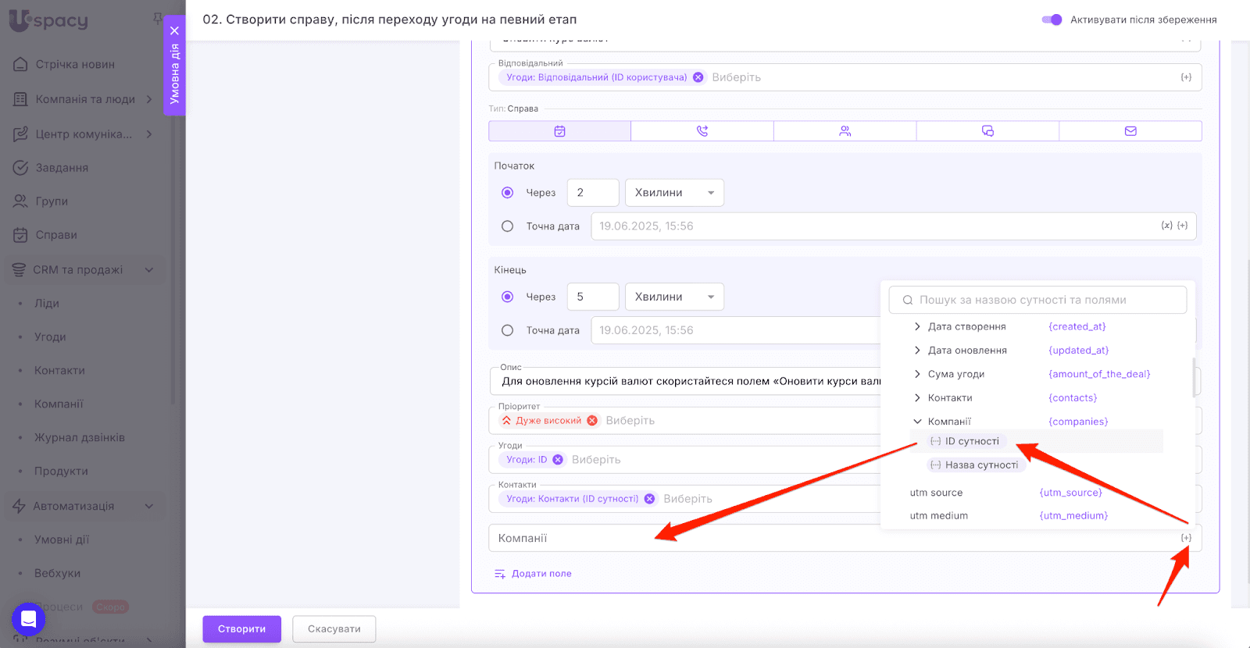Choose ID сутності under Компанії
This screenshot has height=648, width=1250.
click(971, 441)
